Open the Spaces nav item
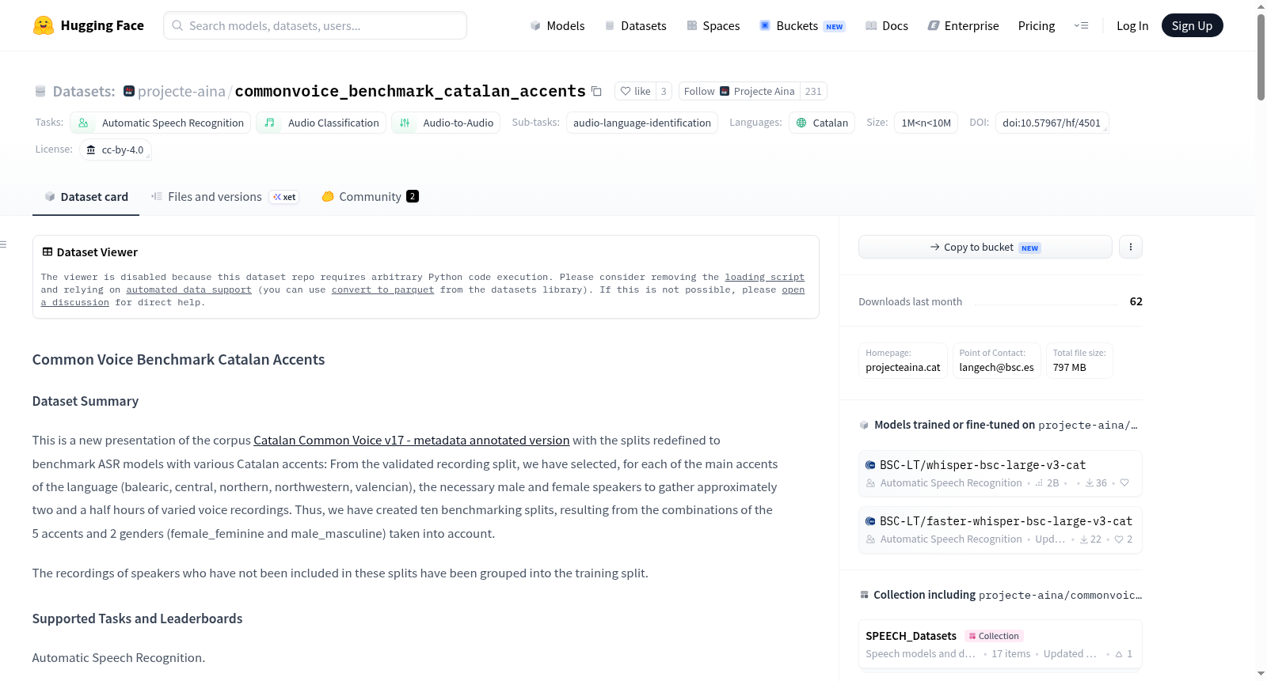1267x681 pixels. [x=713, y=26]
